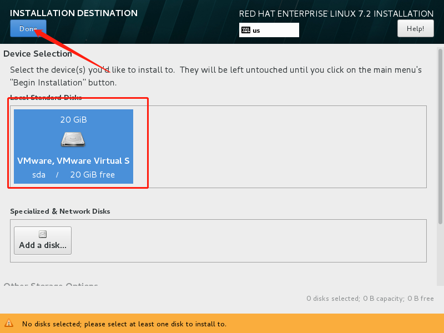The width and height of the screenshot is (444, 333).
Task: Click RED HAT ENTERPRISE LINUX 7.2 INSTALLATION text
Action: (336, 13)
